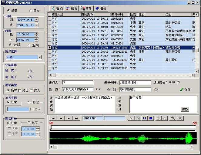Stop the audio playback

click(x=150, y=118)
